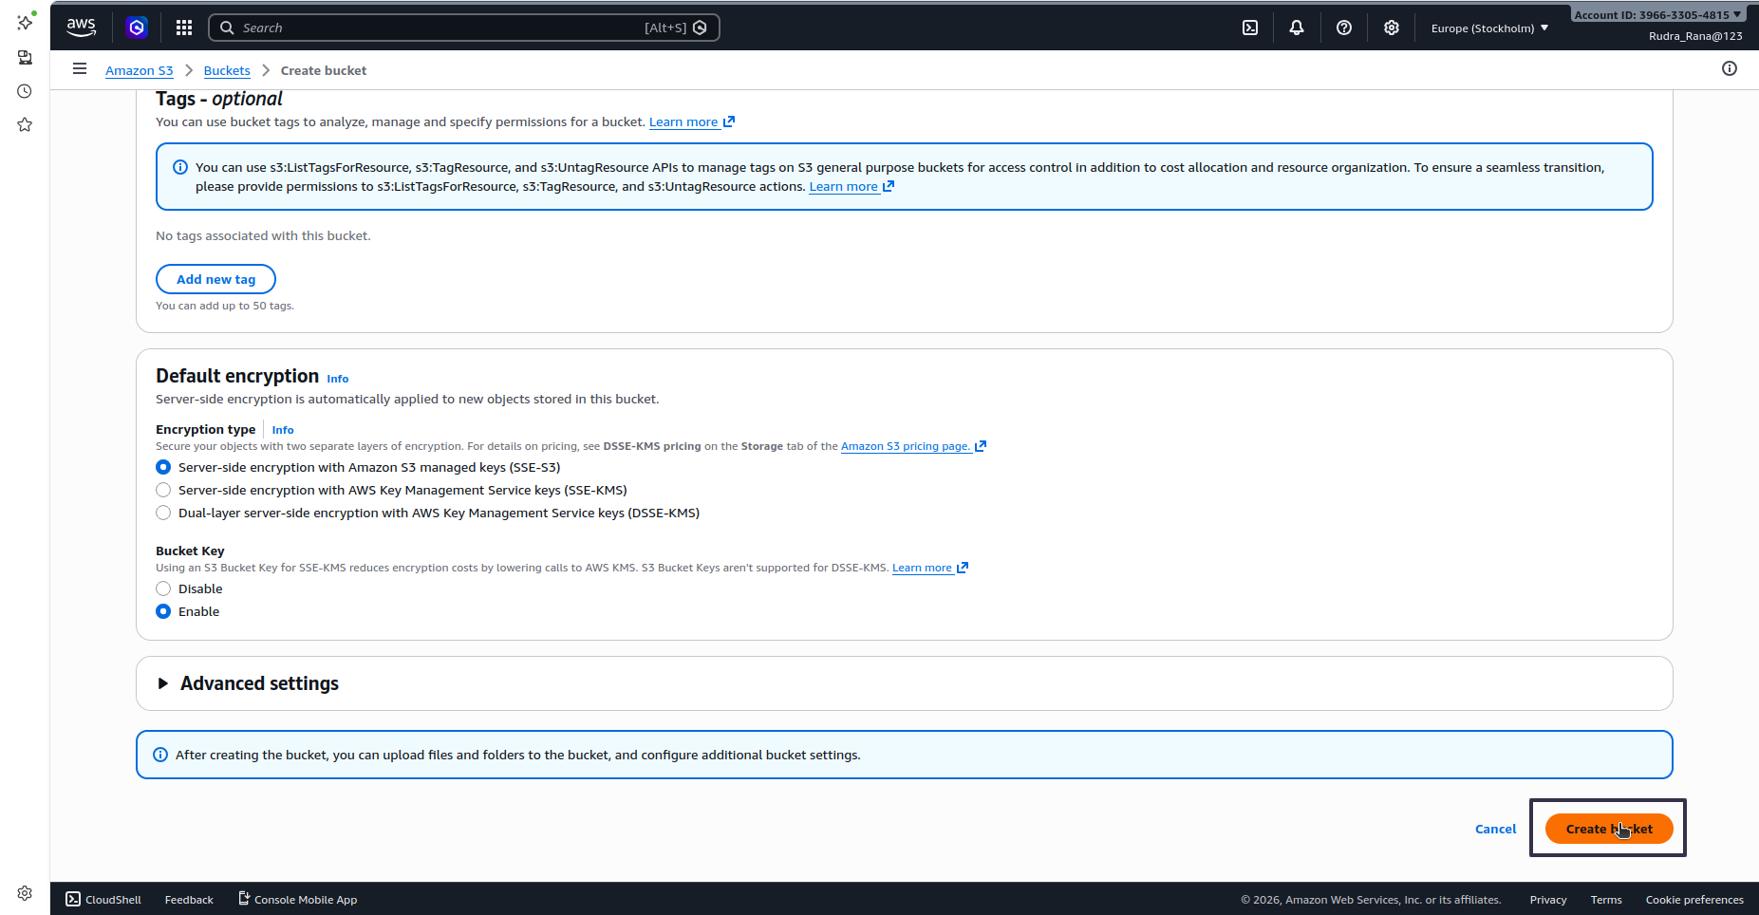Click the AWS logo home icon
Screen dimensions: 1759x915
tap(82, 28)
